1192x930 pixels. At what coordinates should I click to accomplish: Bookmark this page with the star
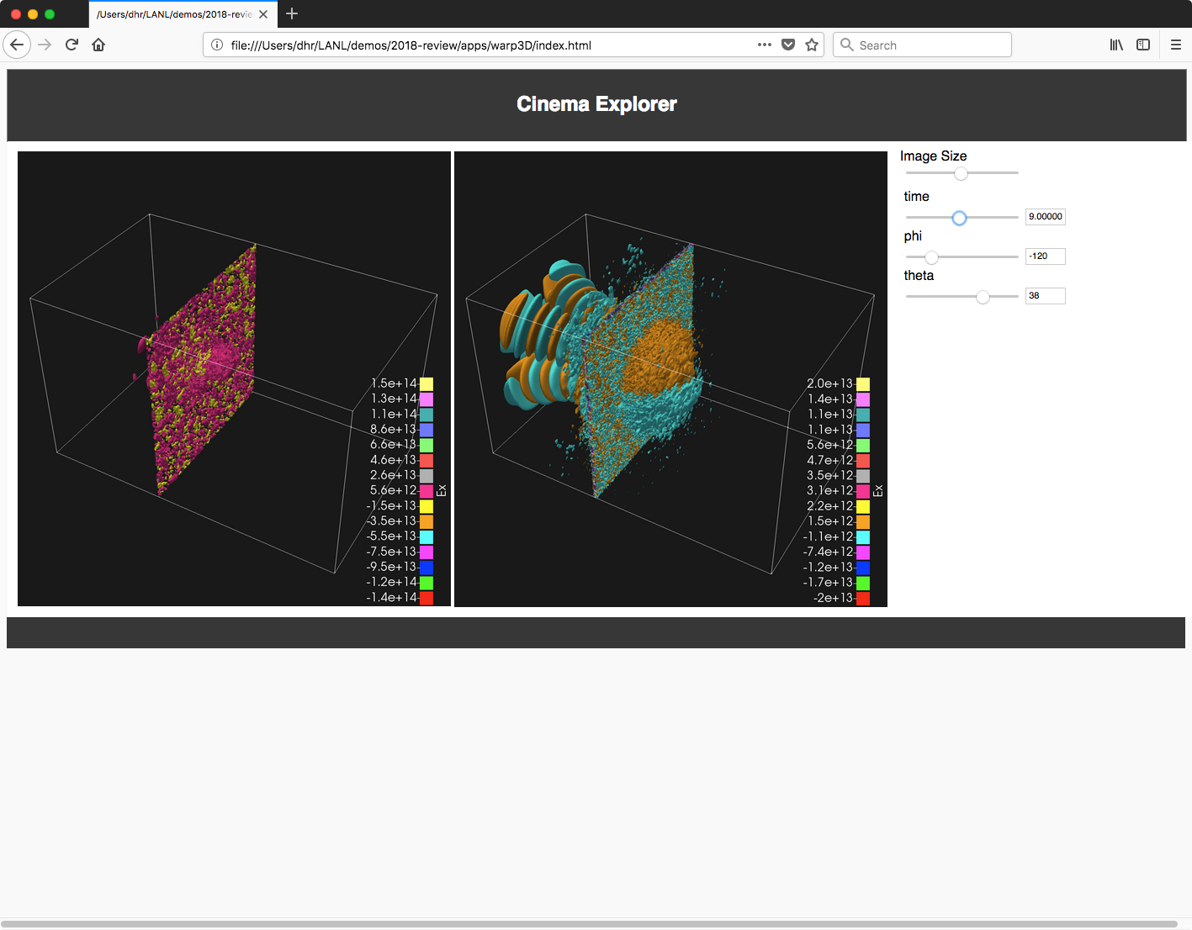pos(812,45)
